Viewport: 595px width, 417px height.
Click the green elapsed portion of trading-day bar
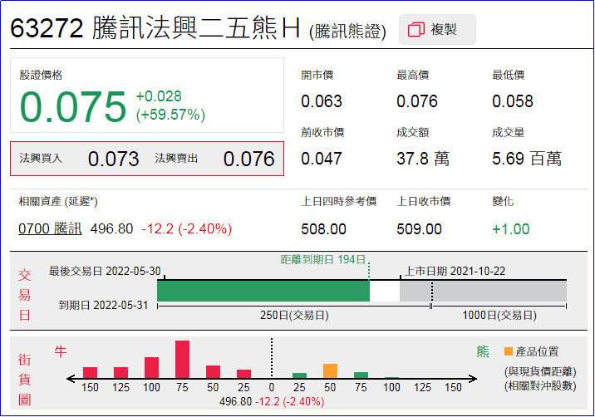click(263, 291)
